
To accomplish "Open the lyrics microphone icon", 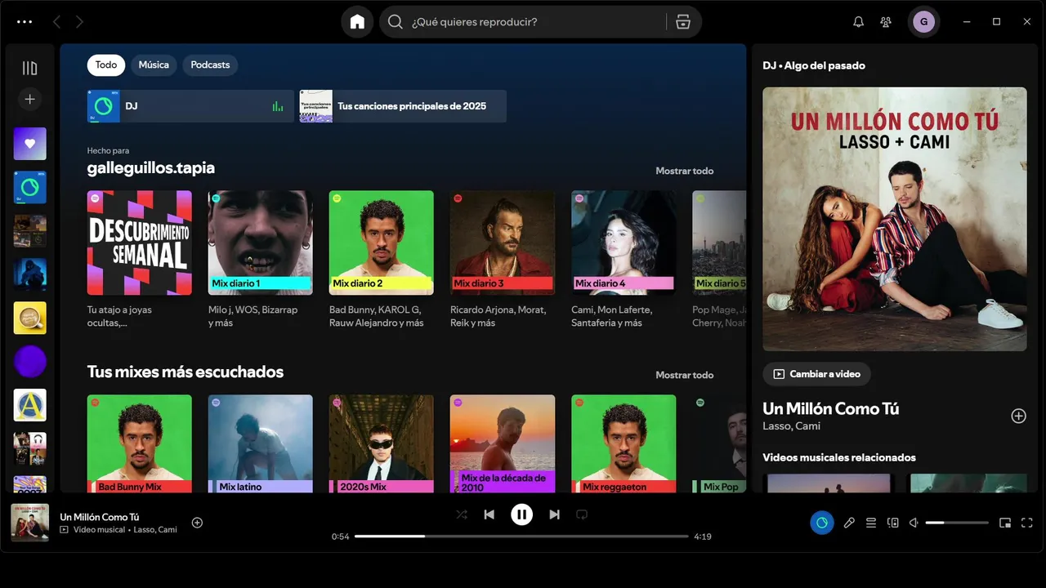I will pyautogui.click(x=849, y=523).
